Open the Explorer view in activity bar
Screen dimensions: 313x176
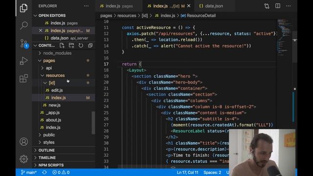[23, 8]
